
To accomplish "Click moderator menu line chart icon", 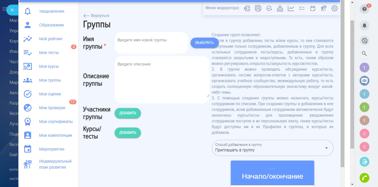I will 291,8.
